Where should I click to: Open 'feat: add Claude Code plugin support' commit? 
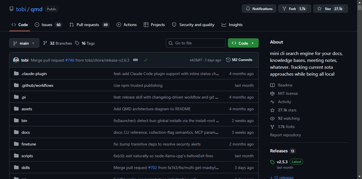click(x=166, y=74)
